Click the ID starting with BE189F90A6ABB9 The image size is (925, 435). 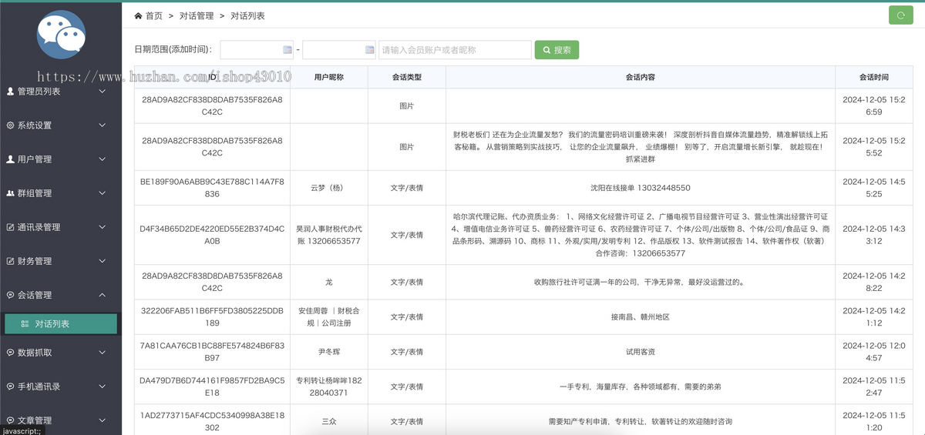pyautogui.click(x=212, y=188)
